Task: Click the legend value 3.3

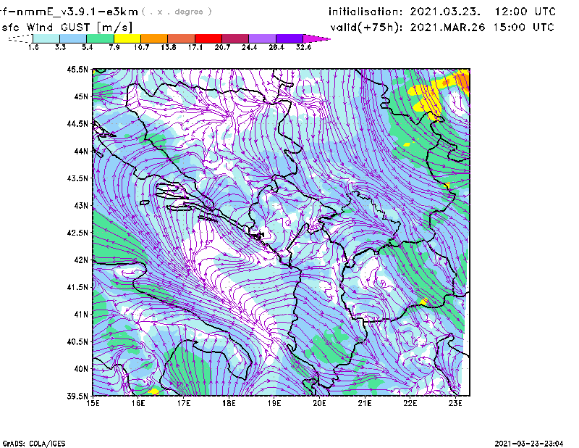Action: pyautogui.click(x=60, y=47)
